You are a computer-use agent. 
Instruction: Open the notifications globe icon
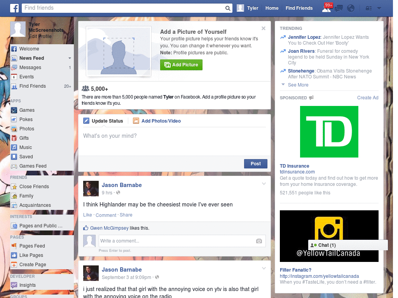coord(351,9)
